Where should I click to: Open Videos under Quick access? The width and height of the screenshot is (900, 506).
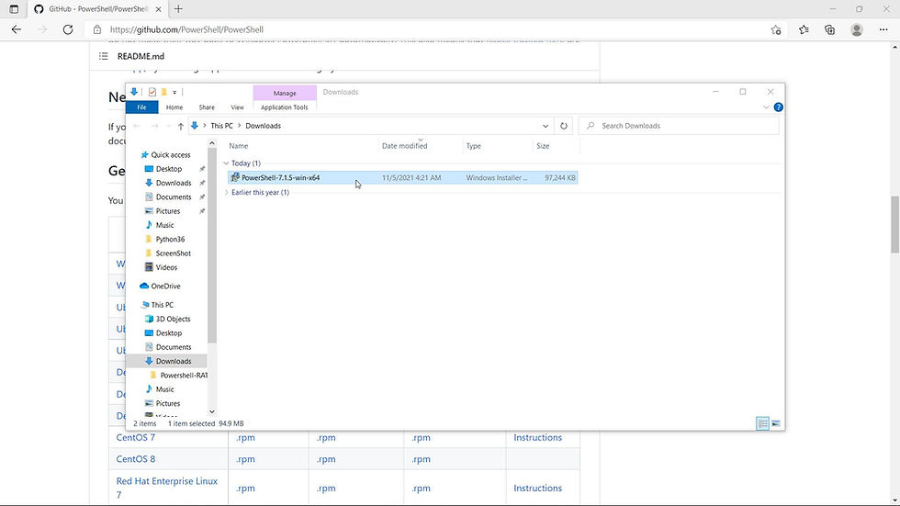pyautogui.click(x=166, y=267)
